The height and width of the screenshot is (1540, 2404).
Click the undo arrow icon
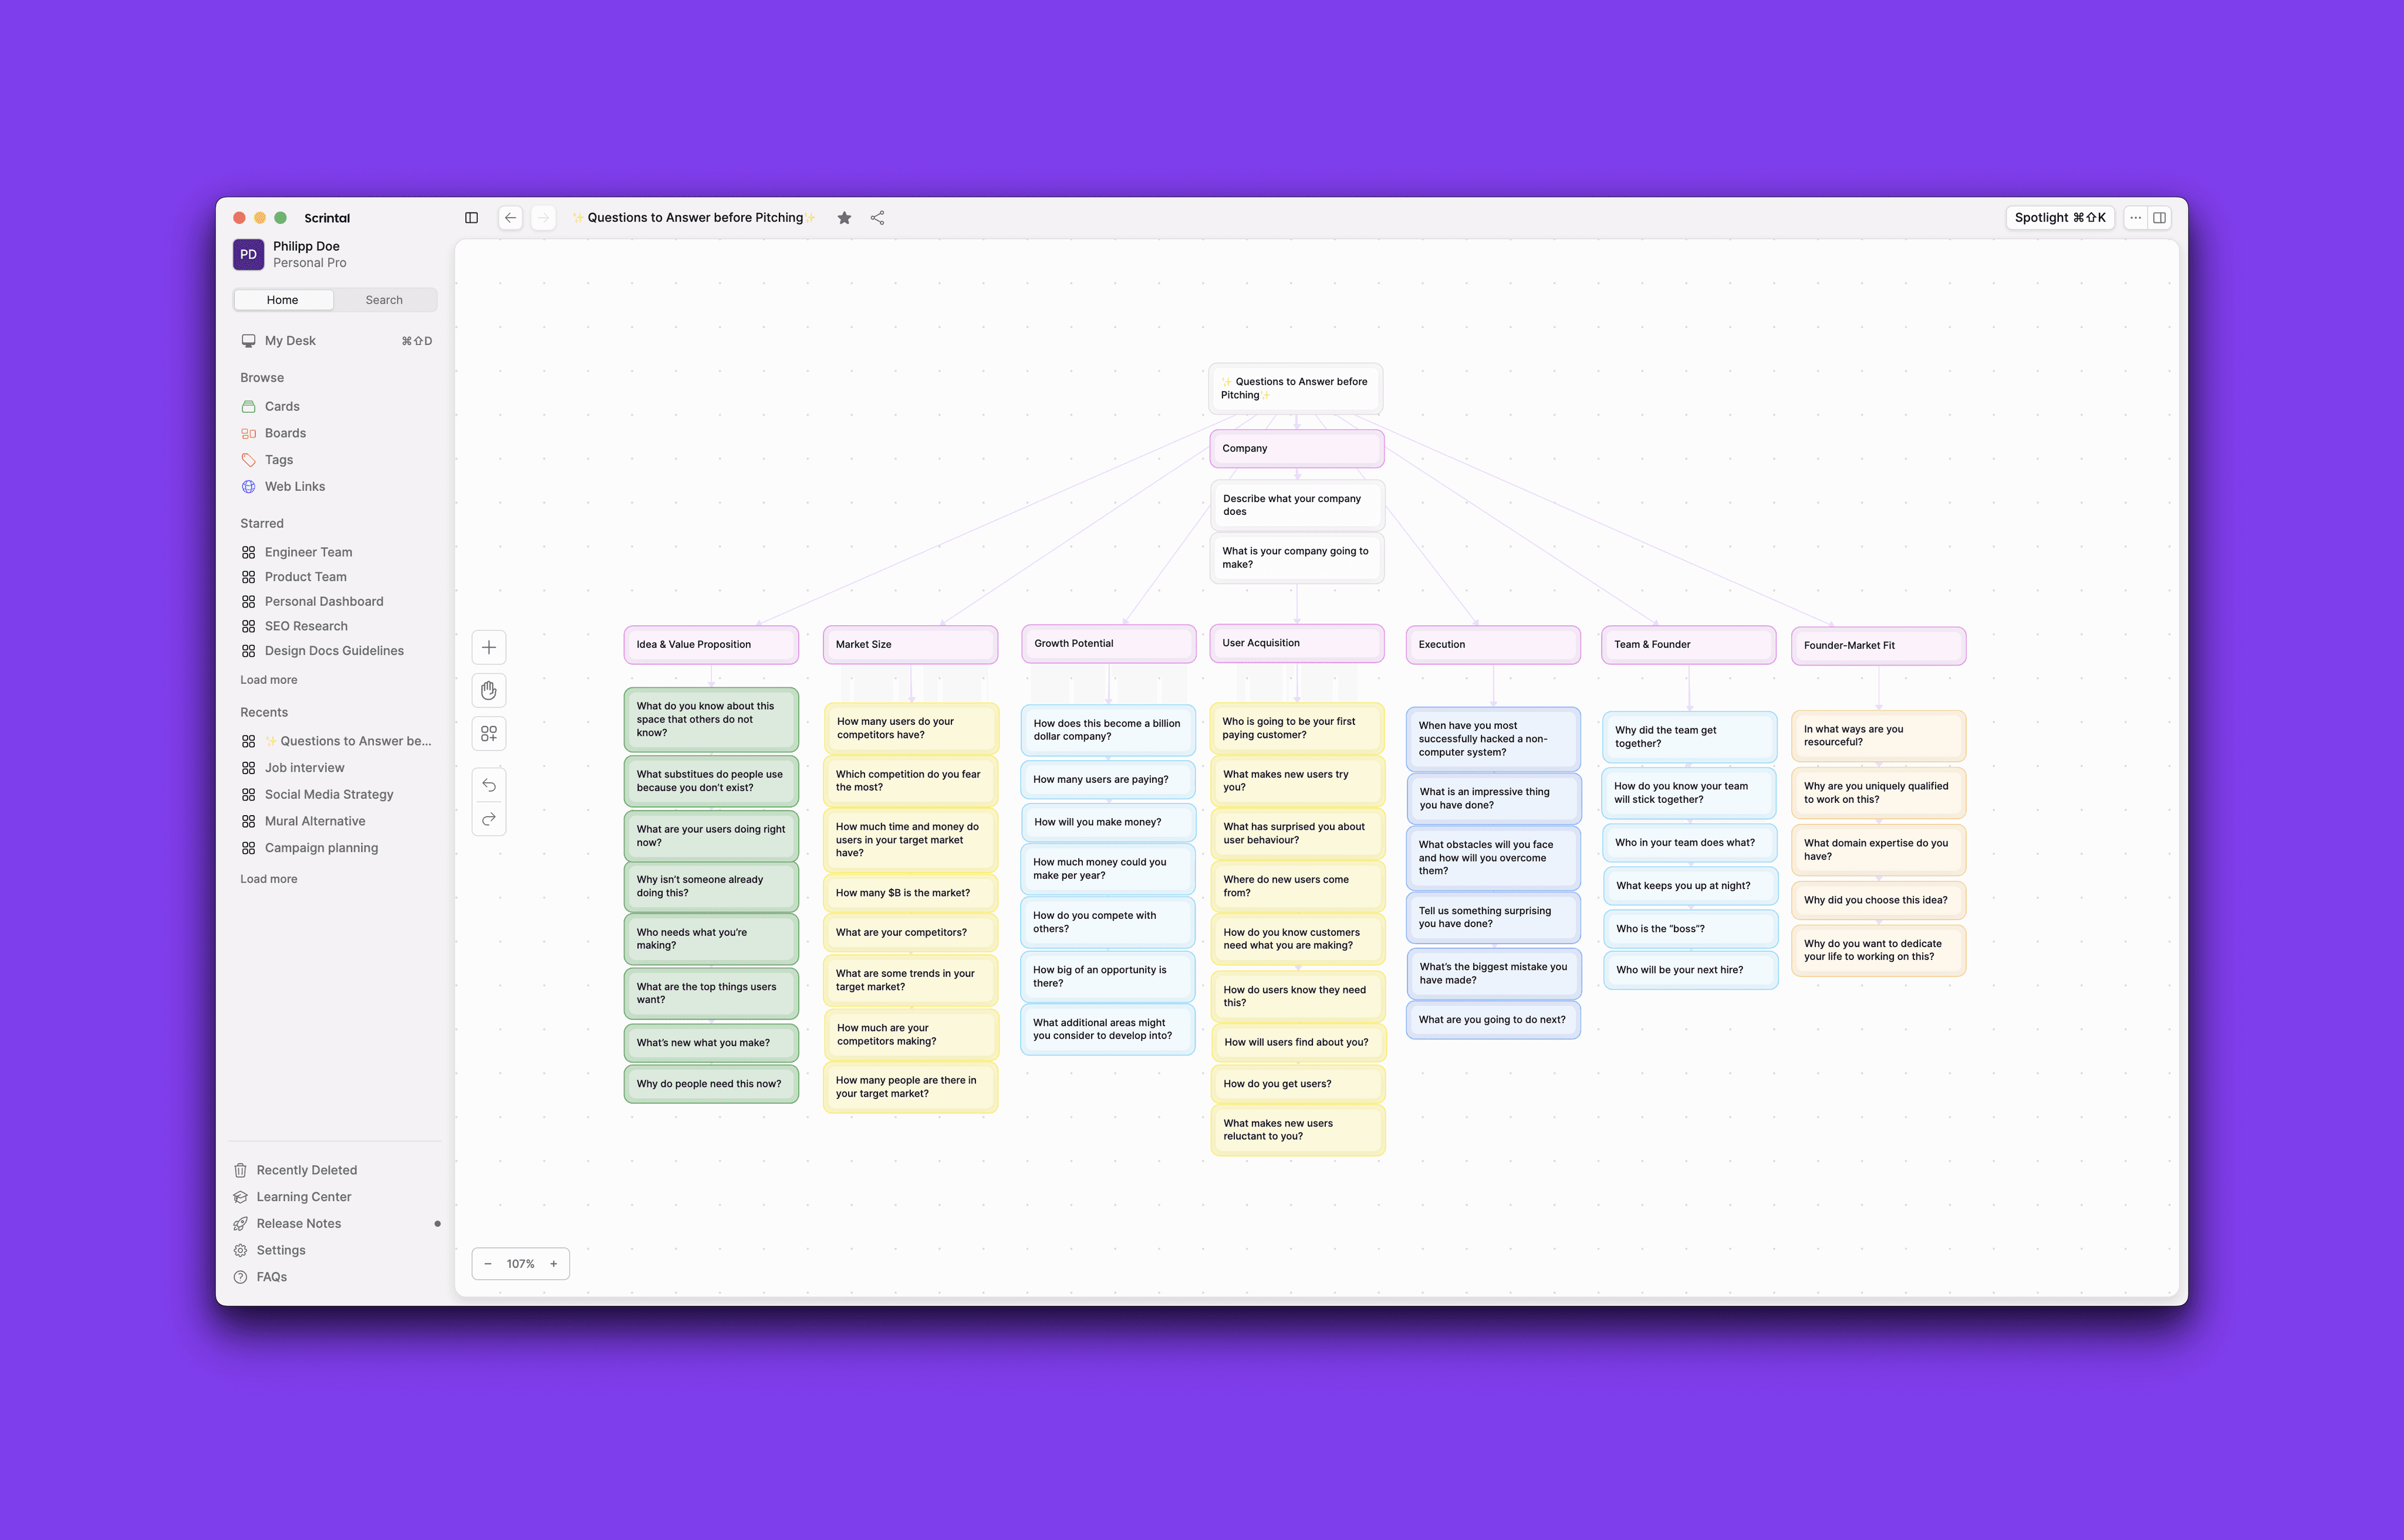pos(488,785)
